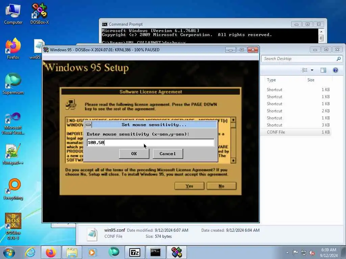Click license text scrollbar down arrow
The width and height of the screenshot is (346, 259).
coord(233,161)
